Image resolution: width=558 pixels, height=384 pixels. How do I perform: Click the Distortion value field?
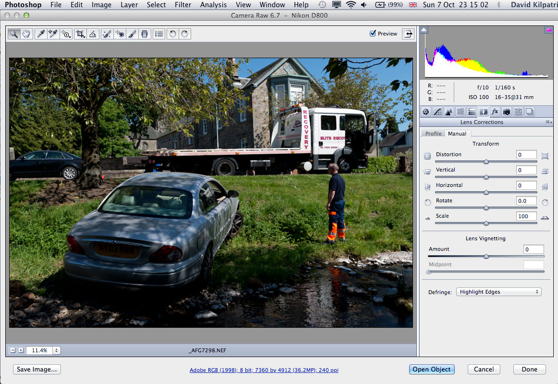pyautogui.click(x=526, y=155)
